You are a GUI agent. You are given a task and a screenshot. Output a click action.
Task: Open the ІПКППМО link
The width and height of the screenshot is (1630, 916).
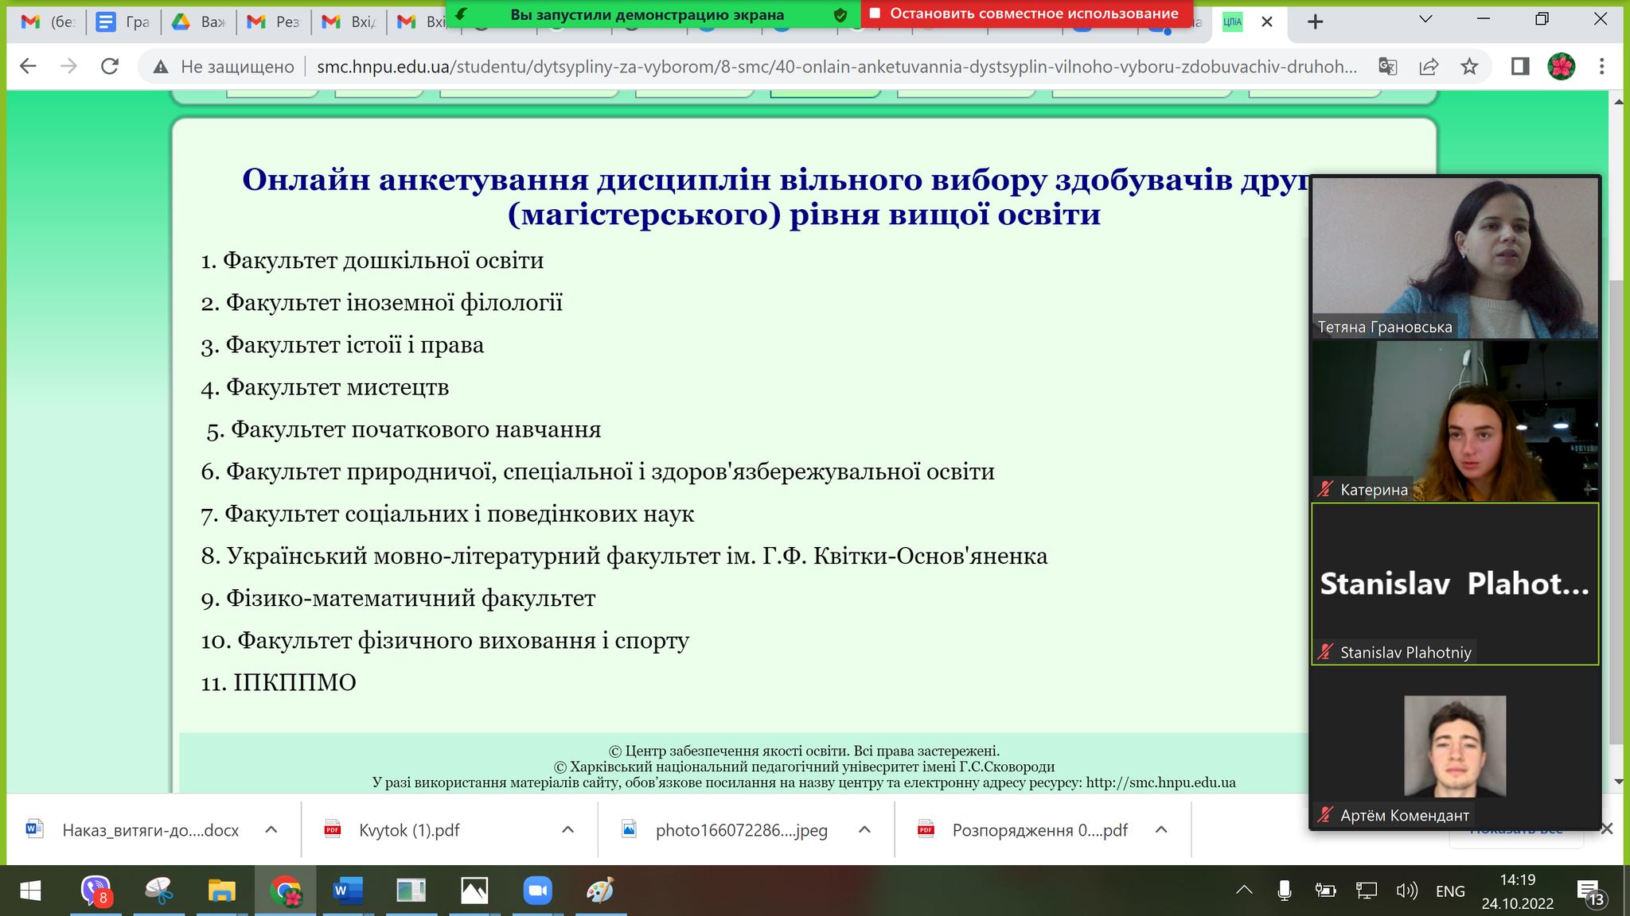pos(294,682)
